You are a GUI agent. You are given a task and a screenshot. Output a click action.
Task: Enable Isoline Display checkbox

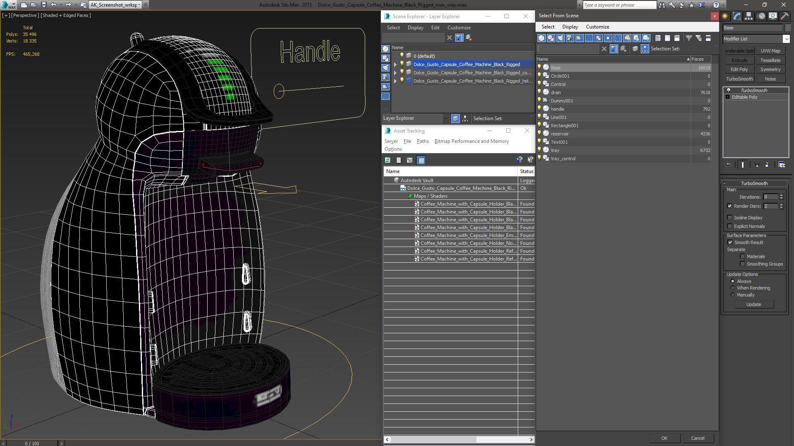(729, 218)
